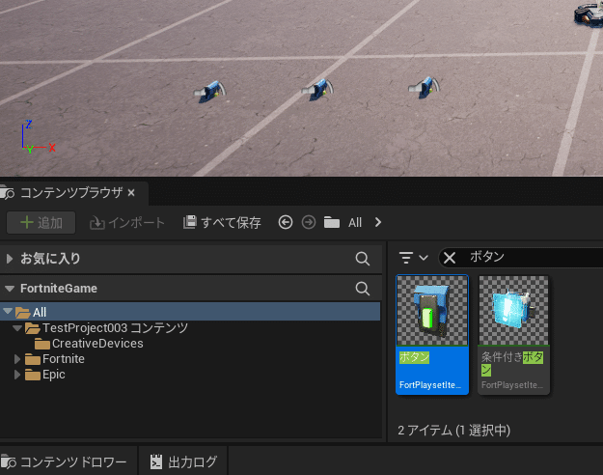Select the All folder row
This screenshot has height=475, width=603.
[190, 312]
